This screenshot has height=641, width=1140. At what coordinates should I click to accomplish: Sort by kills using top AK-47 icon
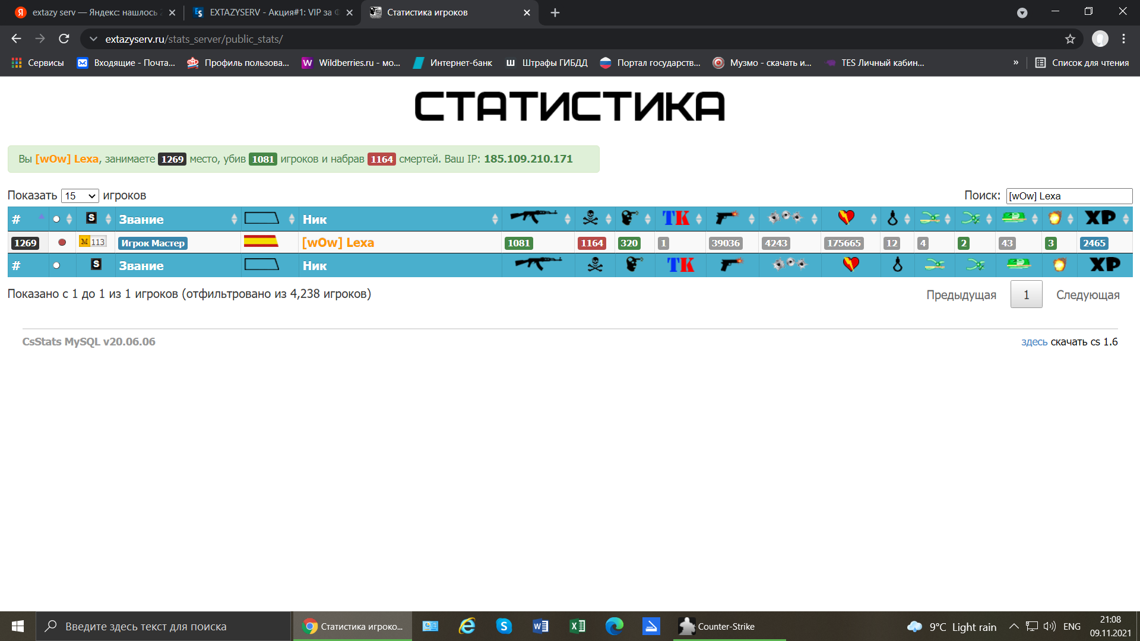click(x=533, y=218)
